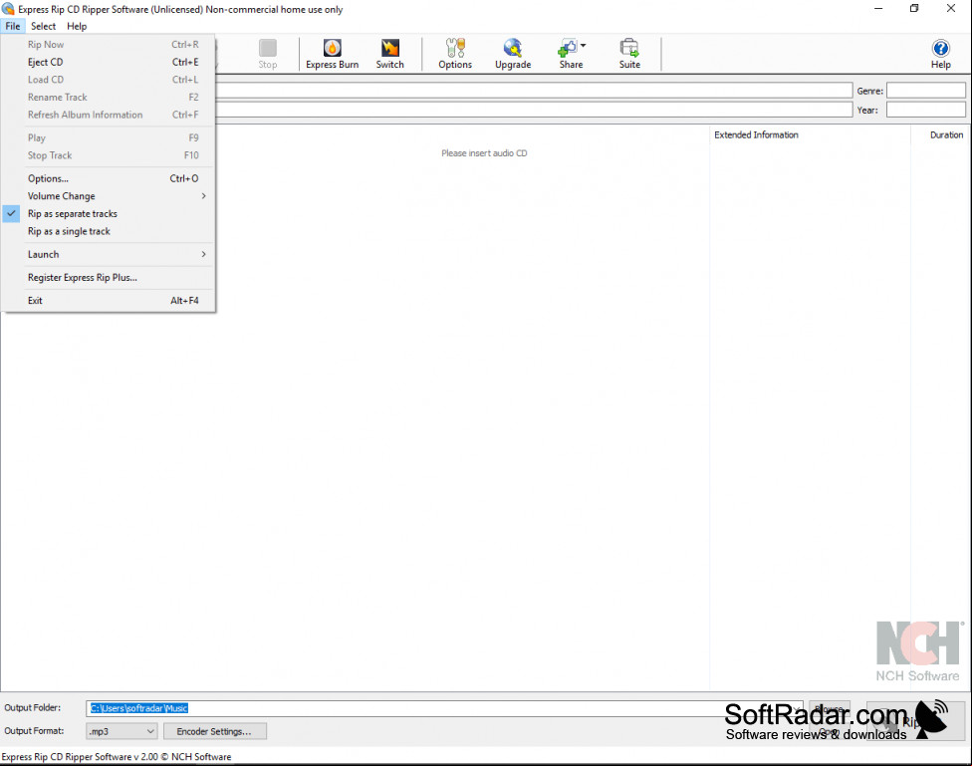This screenshot has height=766, width=972.
Task: Click Stop Track menu entry
Action: (x=108, y=155)
